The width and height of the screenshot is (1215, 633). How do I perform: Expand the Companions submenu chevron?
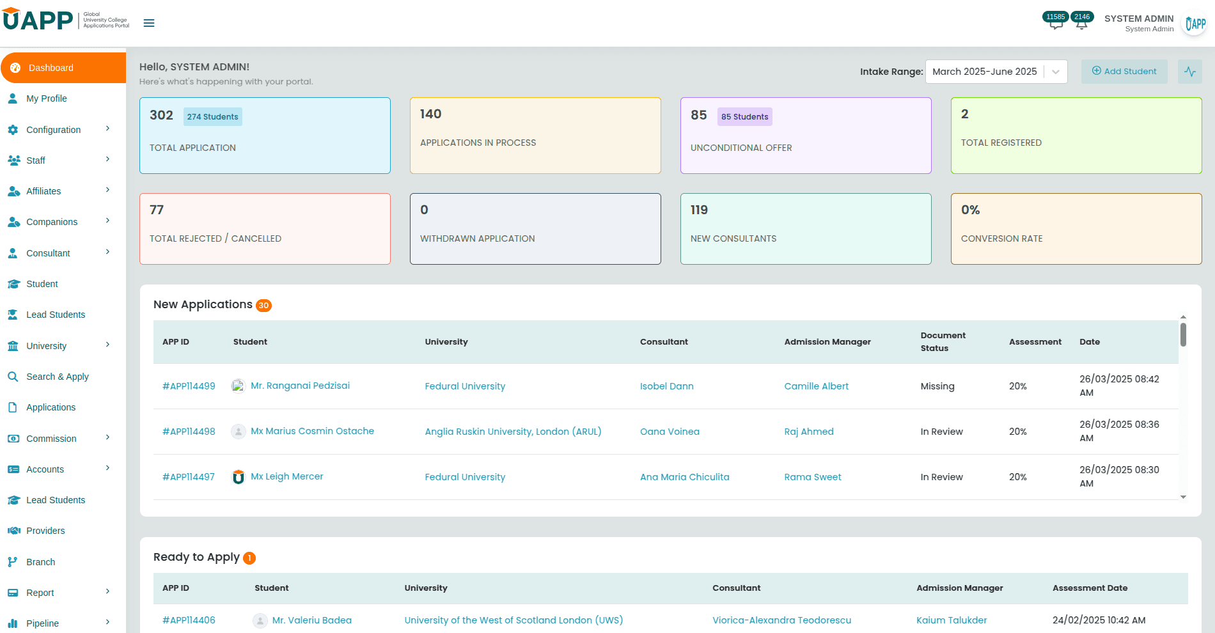pos(107,221)
